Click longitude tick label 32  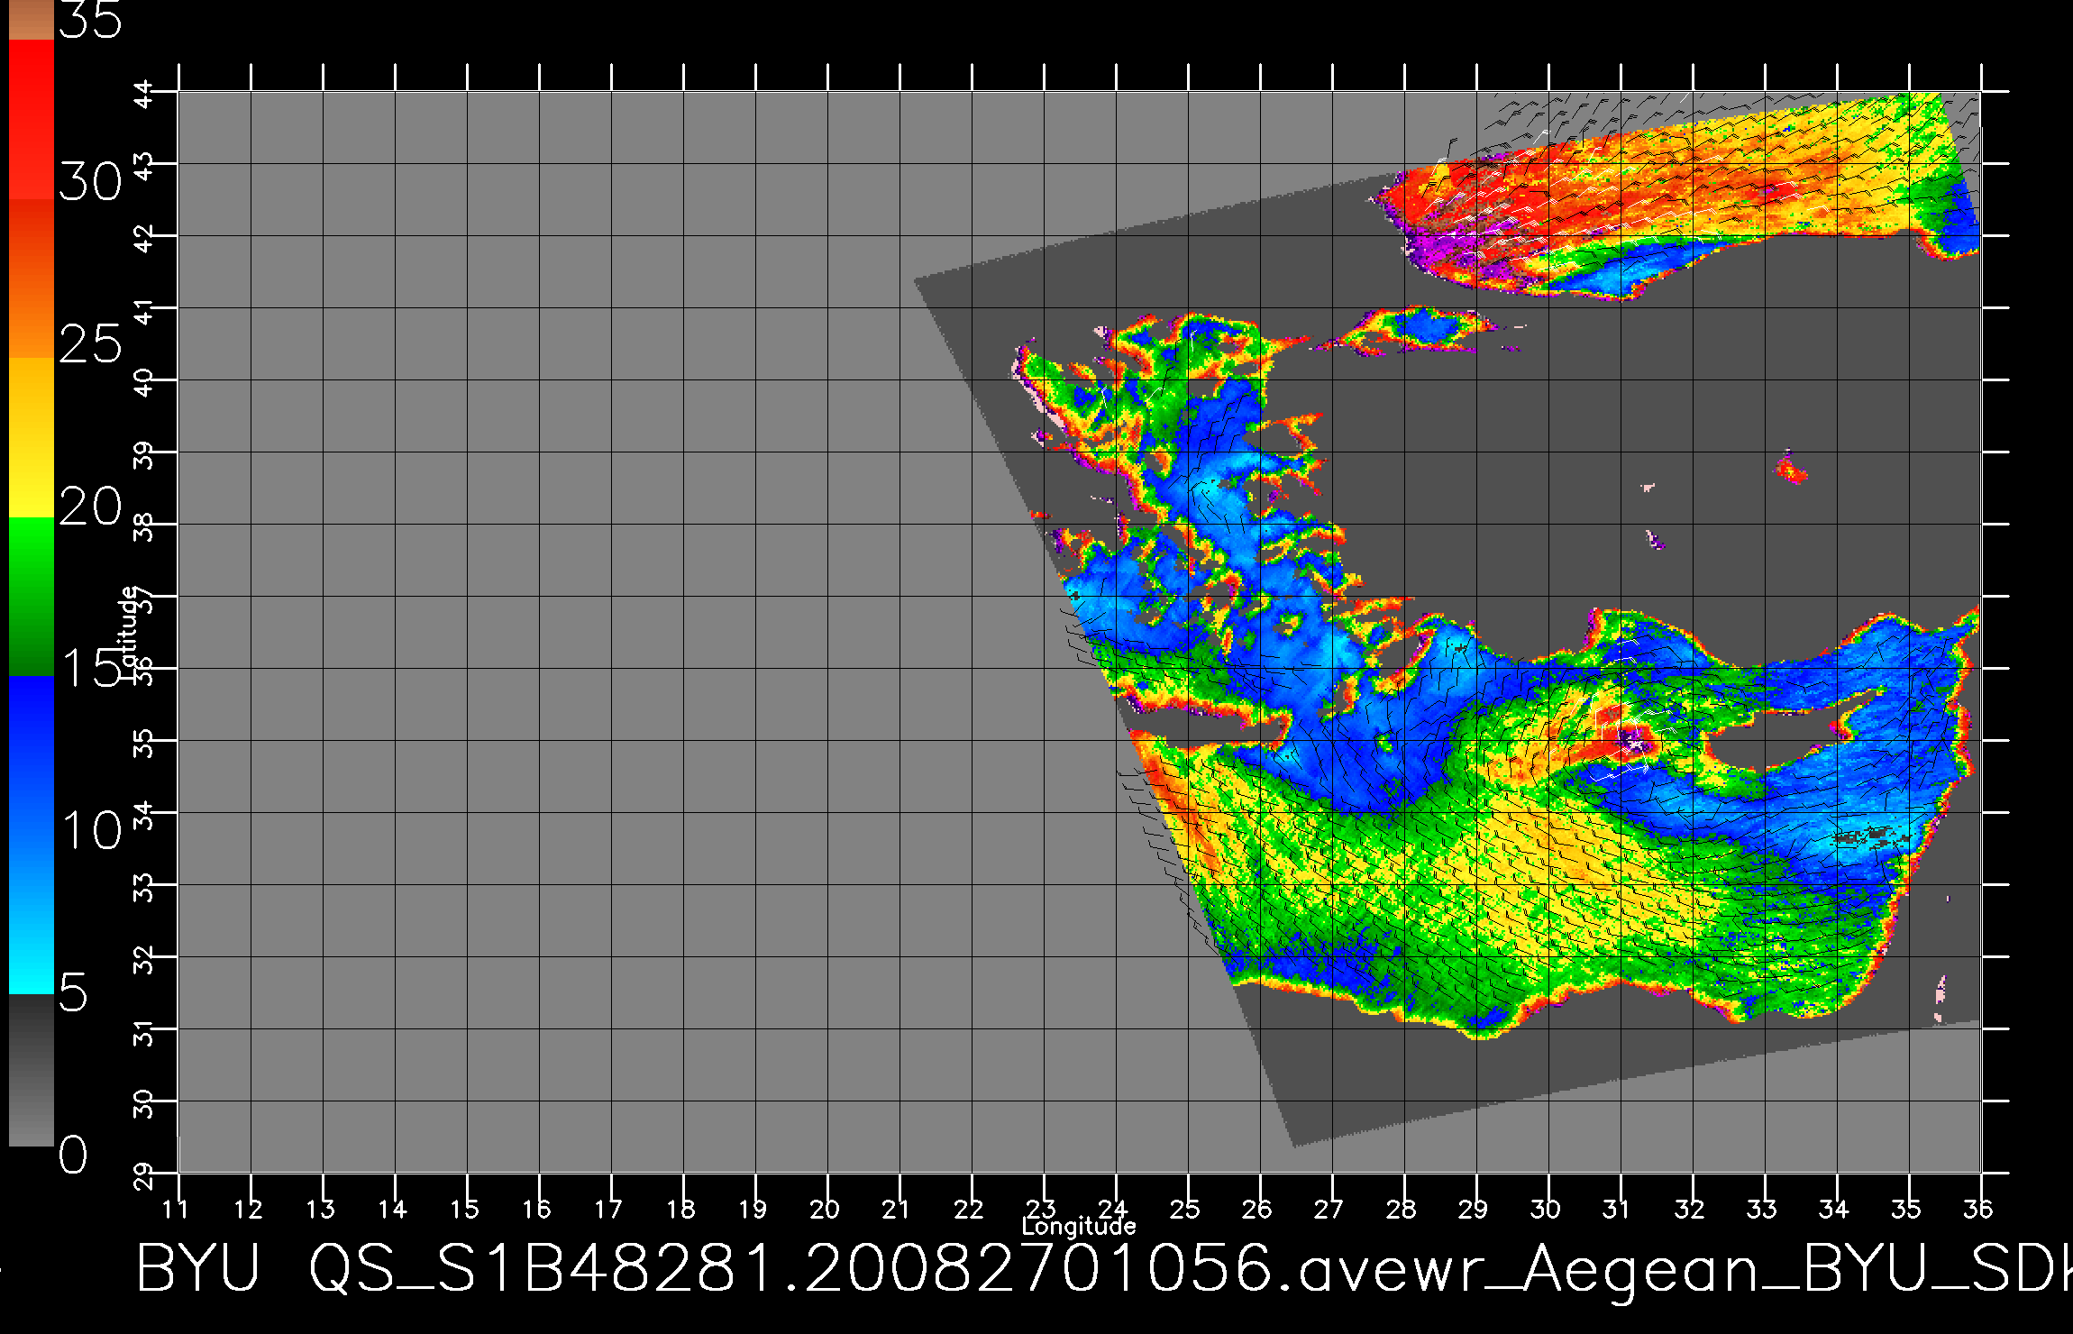1691,1209
